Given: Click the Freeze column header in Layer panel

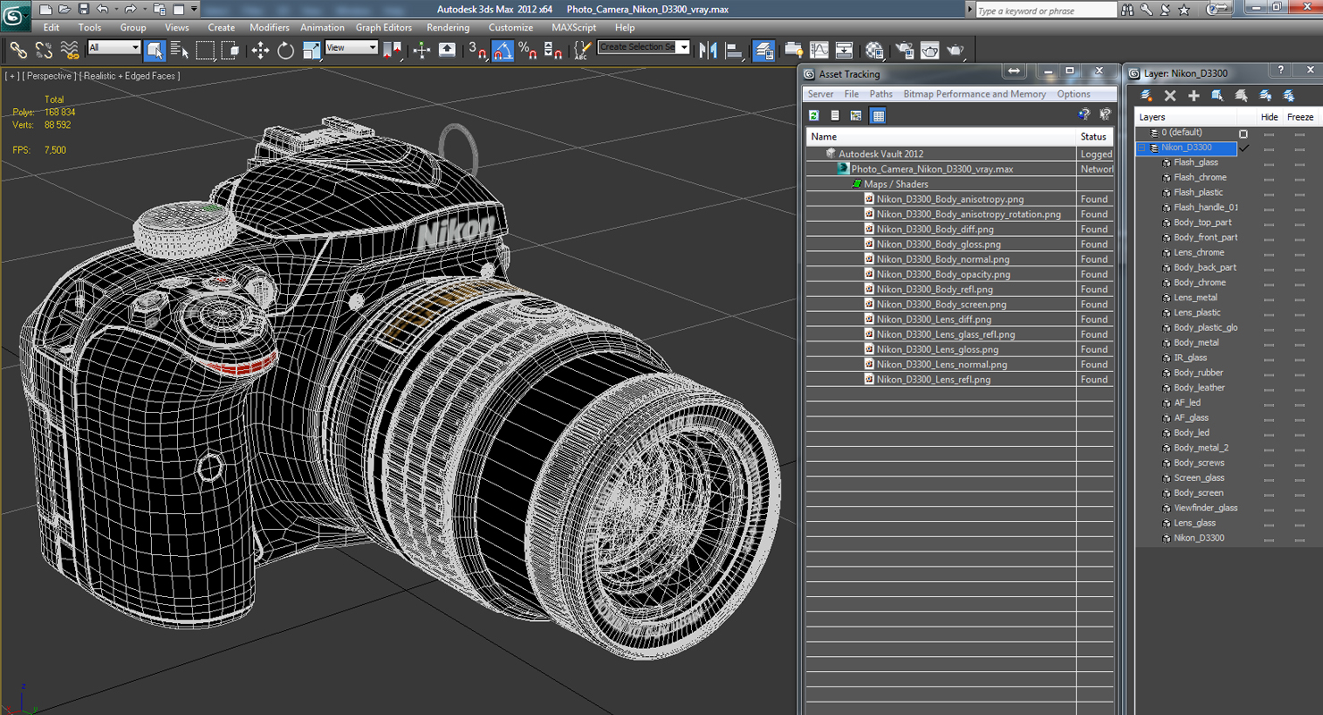Looking at the screenshot, I should [1301, 117].
